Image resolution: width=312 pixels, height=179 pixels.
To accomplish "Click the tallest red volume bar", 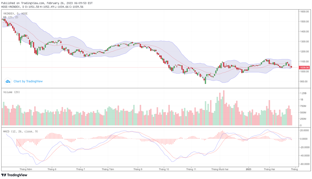I will point(224,108).
